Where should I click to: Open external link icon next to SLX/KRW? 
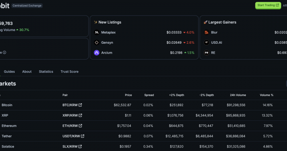tap(80, 147)
